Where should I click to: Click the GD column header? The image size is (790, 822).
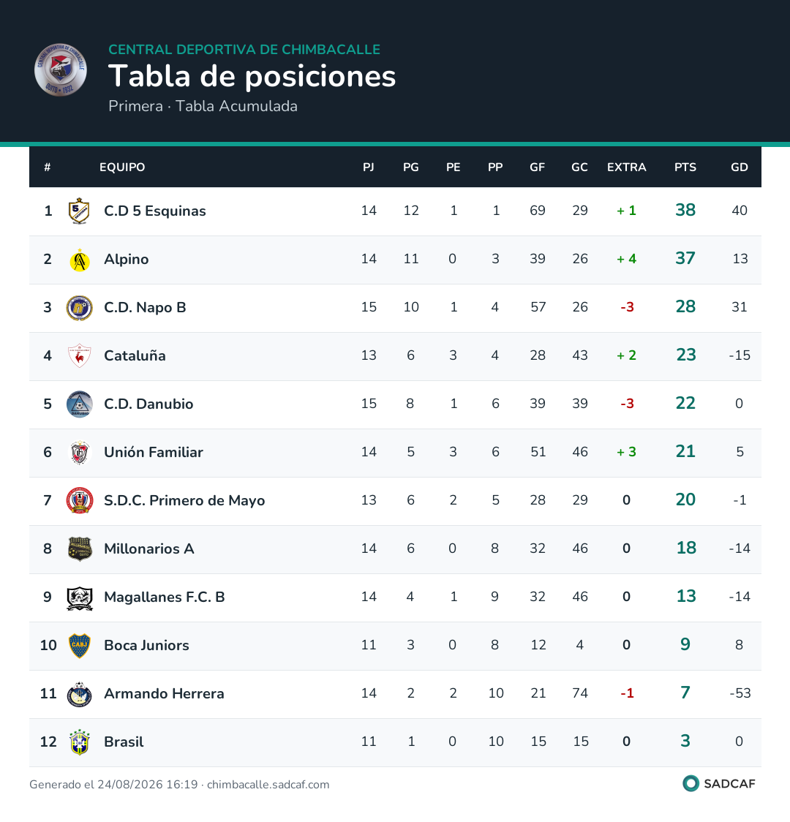pyautogui.click(x=739, y=167)
